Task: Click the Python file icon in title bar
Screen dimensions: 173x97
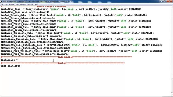Action: 1,1
